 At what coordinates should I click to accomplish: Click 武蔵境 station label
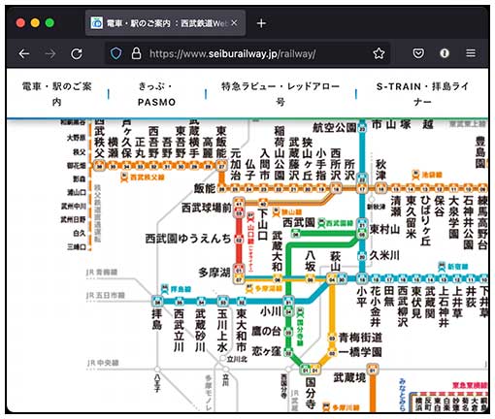coord(349,377)
